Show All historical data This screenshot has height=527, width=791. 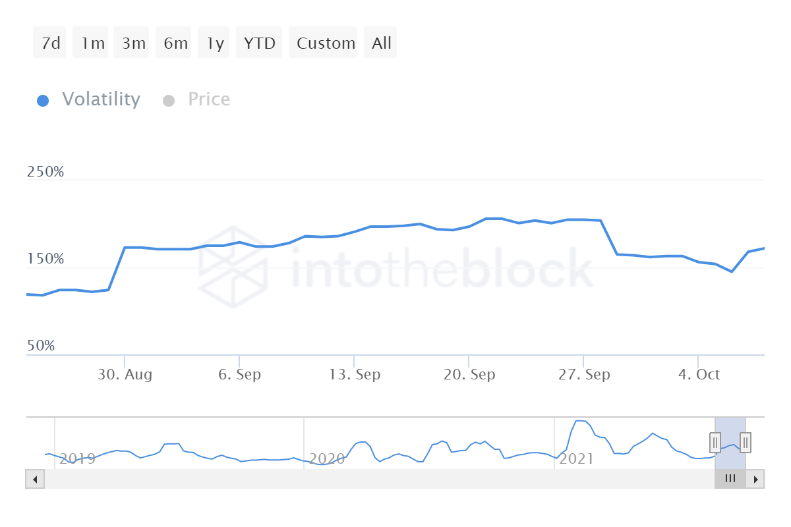[x=381, y=43]
